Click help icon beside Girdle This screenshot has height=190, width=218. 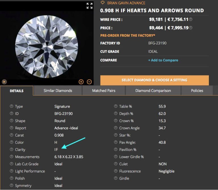tap(116, 178)
